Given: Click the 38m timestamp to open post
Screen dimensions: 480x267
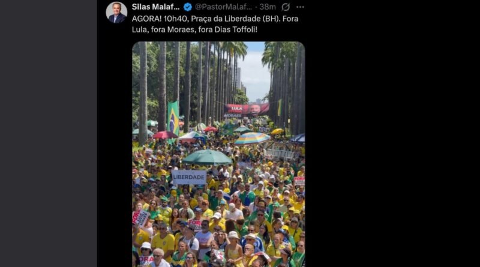Looking at the screenshot, I should [x=267, y=7].
